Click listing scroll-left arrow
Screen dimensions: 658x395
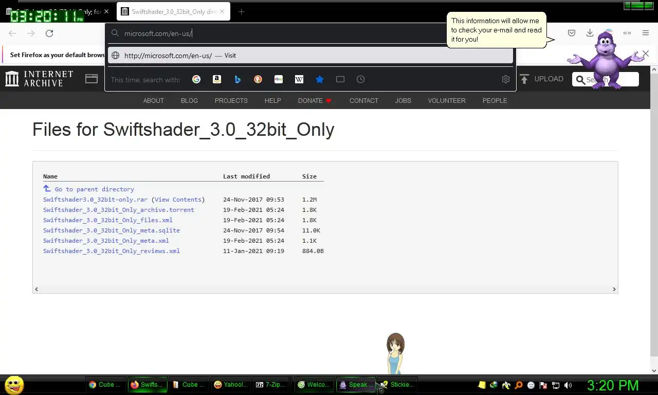tap(36, 289)
